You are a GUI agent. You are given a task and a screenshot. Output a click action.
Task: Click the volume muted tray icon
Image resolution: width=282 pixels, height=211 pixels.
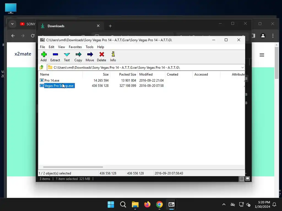(249, 204)
